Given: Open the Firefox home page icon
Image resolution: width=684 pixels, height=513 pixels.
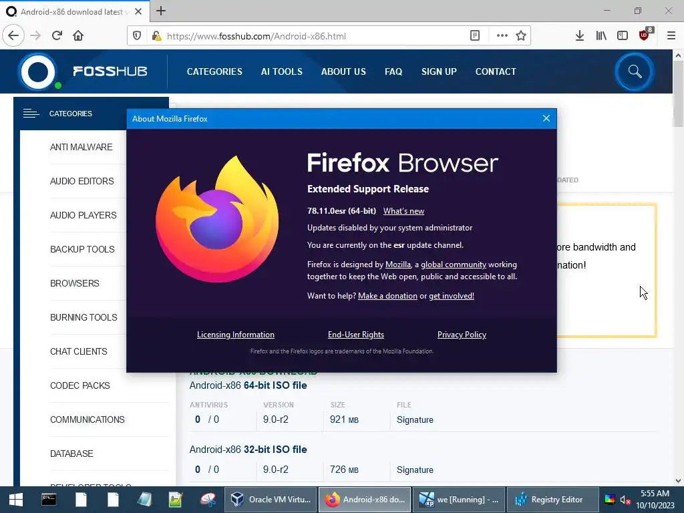Looking at the screenshot, I should pyautogui.click(x=78, y=35).
